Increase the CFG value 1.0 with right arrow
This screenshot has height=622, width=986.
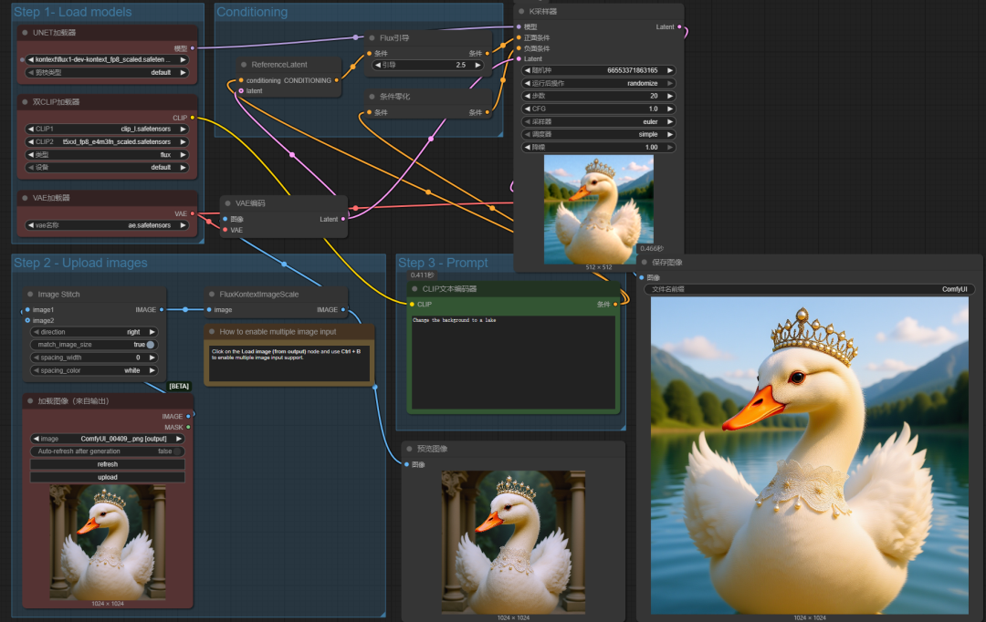point(670,109)
